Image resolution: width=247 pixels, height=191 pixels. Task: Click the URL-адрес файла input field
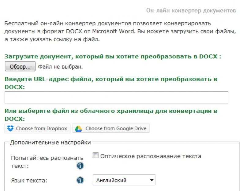tap(116, 97)
